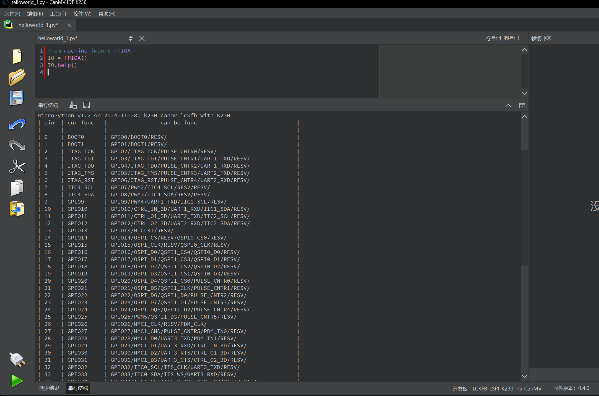Screen dimensions: 599x396
Task: Click the New File icon
Action: pyautogui.click(x=17, y=56)
